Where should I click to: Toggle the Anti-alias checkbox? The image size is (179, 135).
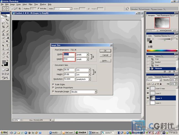[x=39, y=8]
